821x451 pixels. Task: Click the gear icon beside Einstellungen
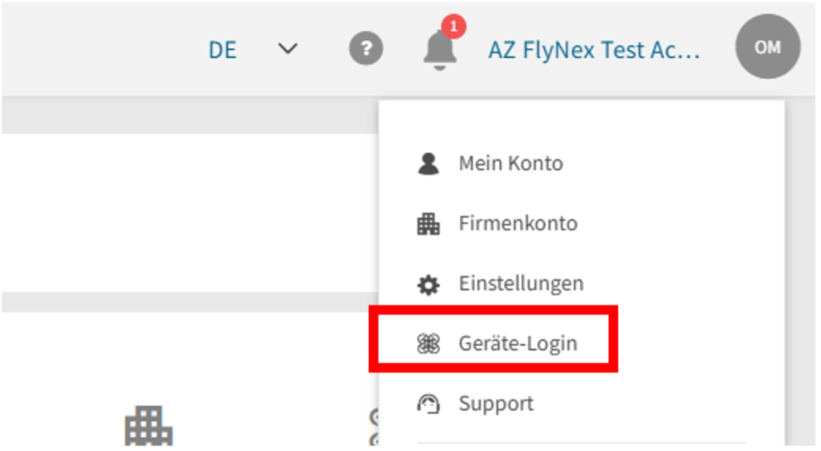point(428,284)
